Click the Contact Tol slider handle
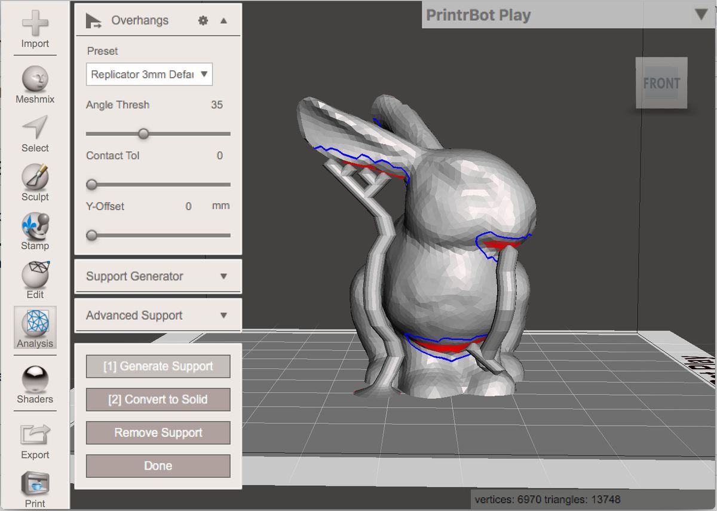This screenshot has height=511, width=717. (91, 184)
